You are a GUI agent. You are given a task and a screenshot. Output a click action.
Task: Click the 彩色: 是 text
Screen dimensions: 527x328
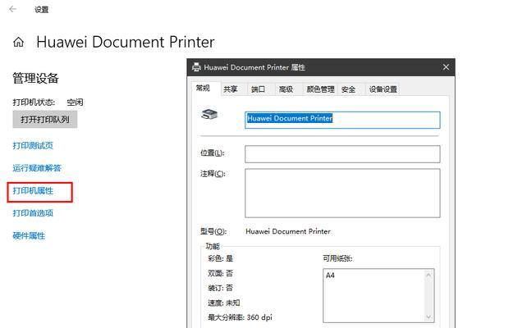[x=221, y=258]
